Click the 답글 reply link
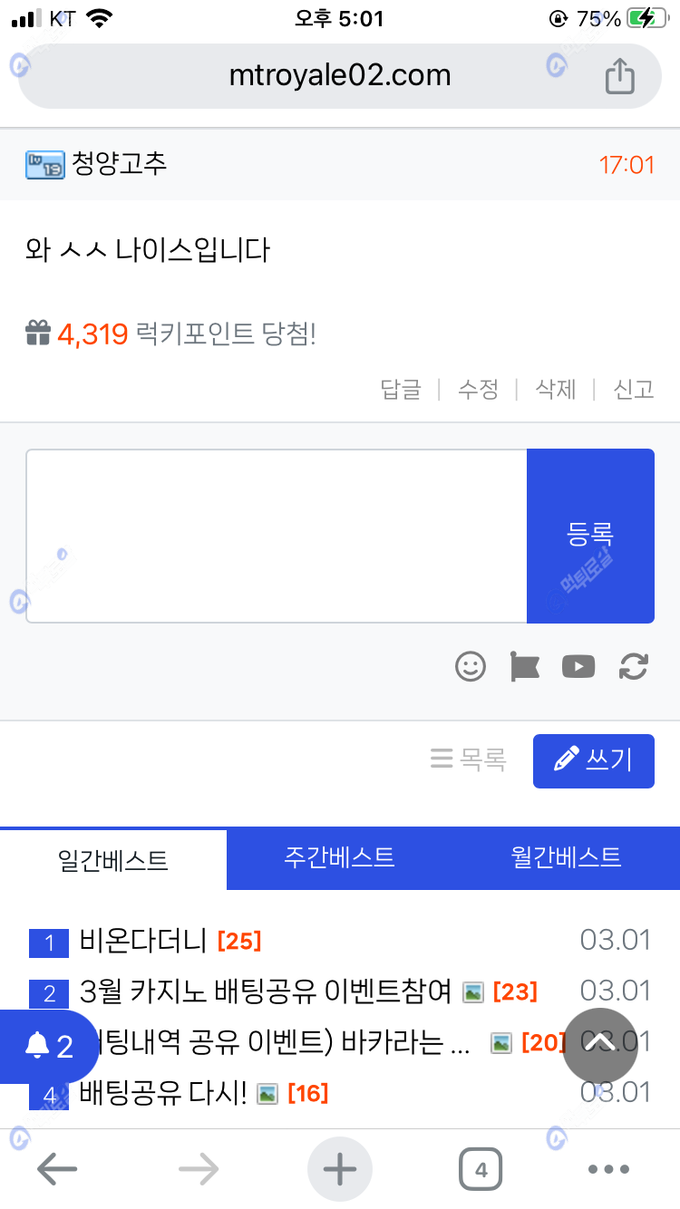Viewport: 680px width, 1209px height. point(401,390)
